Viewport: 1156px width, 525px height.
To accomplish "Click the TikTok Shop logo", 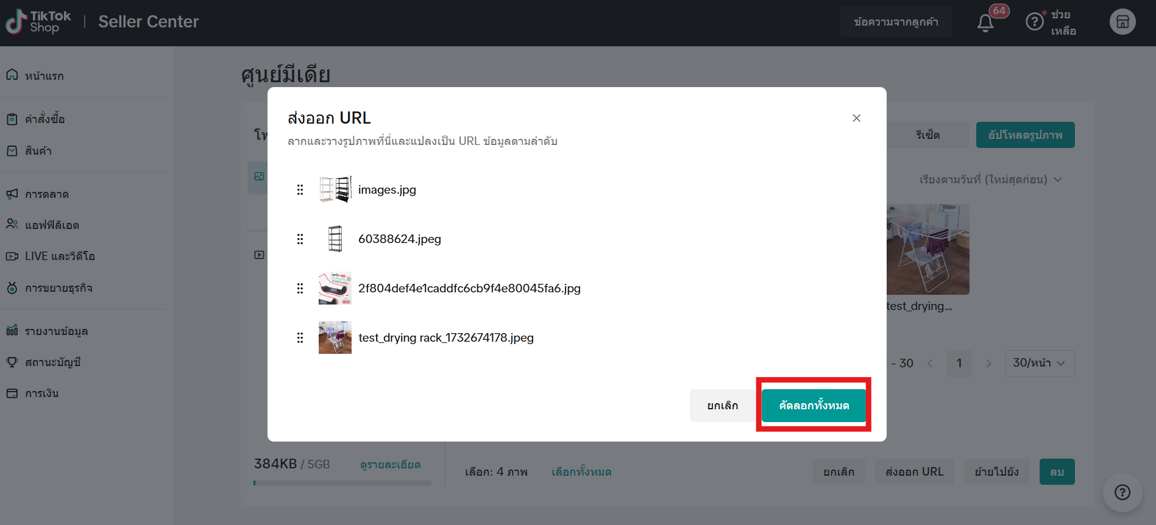I will click(x=38, y=22).
